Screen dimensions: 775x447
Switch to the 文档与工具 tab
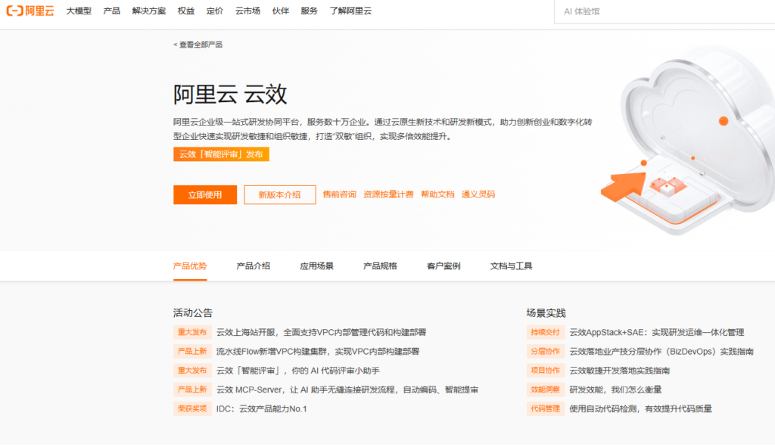[x=511, y=265]
